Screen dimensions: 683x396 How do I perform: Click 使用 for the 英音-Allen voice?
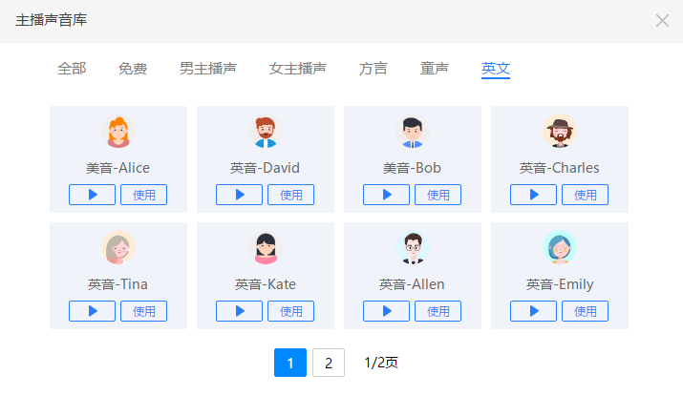(438, 311)
